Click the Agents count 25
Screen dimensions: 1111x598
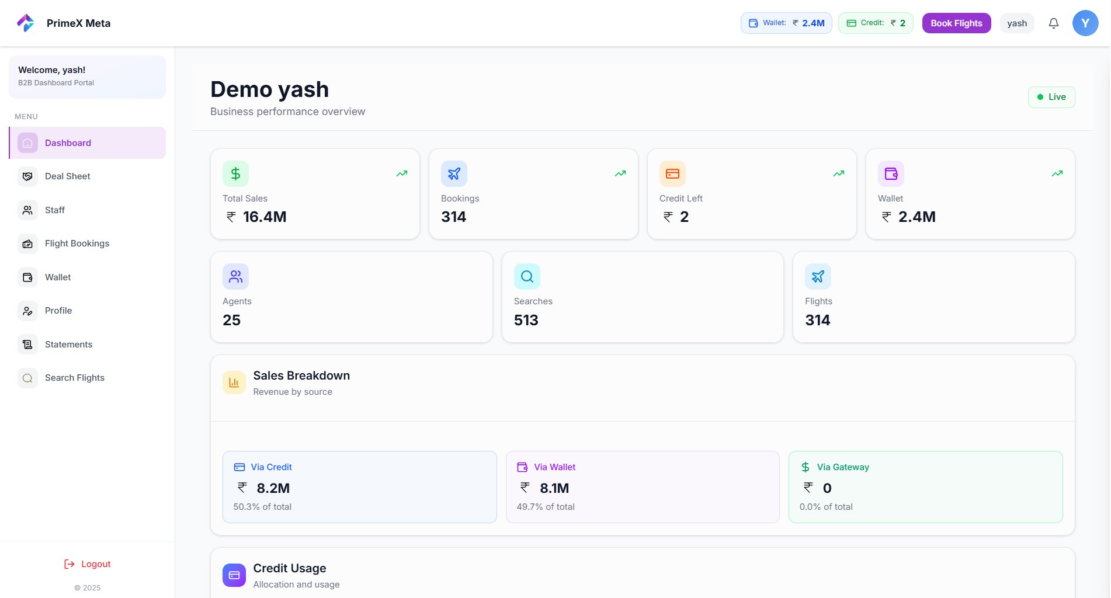232,320
